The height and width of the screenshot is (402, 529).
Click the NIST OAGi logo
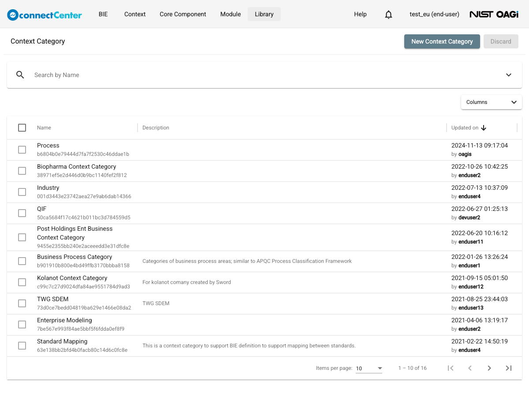click(x=494, y=15)
